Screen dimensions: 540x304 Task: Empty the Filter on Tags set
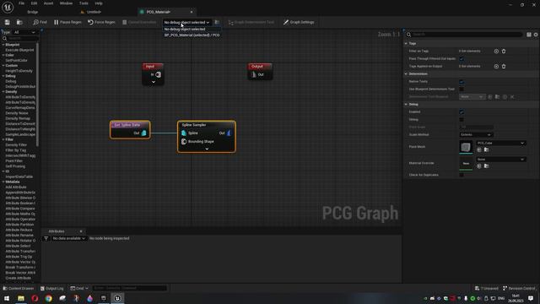(x=504, y=52)
